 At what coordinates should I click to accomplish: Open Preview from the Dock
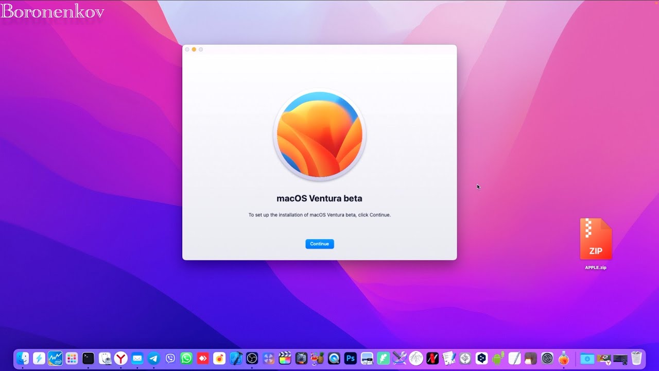[x=367, y=358]
